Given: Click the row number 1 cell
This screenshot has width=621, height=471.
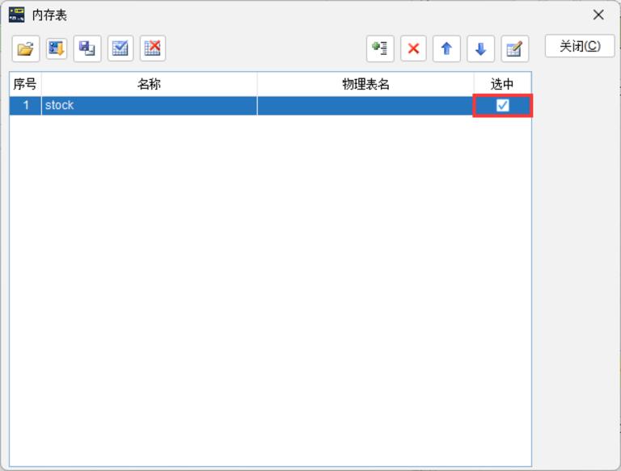Looking at the screenshot, I should [x=25, y=106].
